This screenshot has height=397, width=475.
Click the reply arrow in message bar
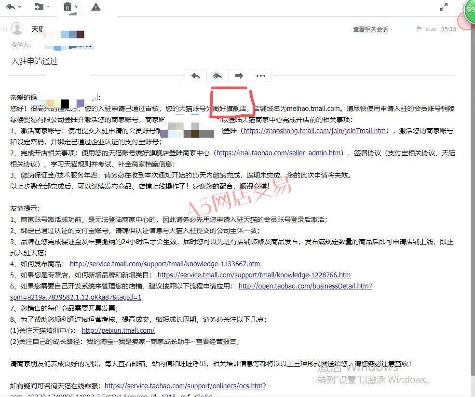point(196,76)
